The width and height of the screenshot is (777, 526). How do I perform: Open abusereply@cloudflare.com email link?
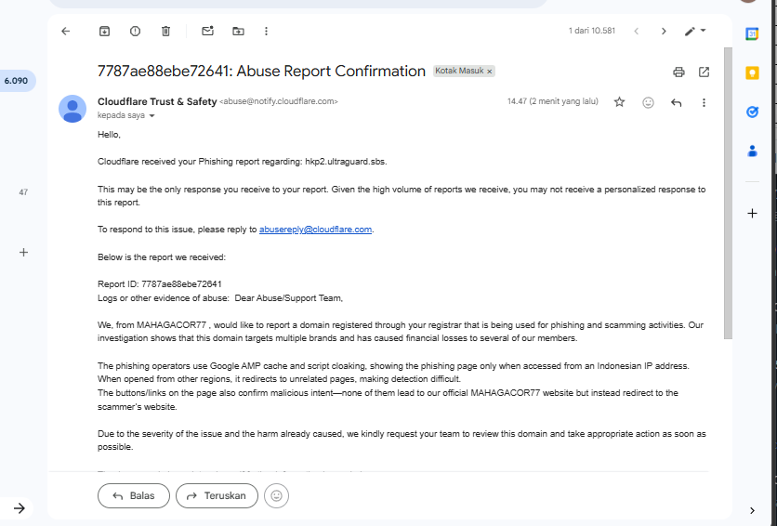click(x=315, y=230)
